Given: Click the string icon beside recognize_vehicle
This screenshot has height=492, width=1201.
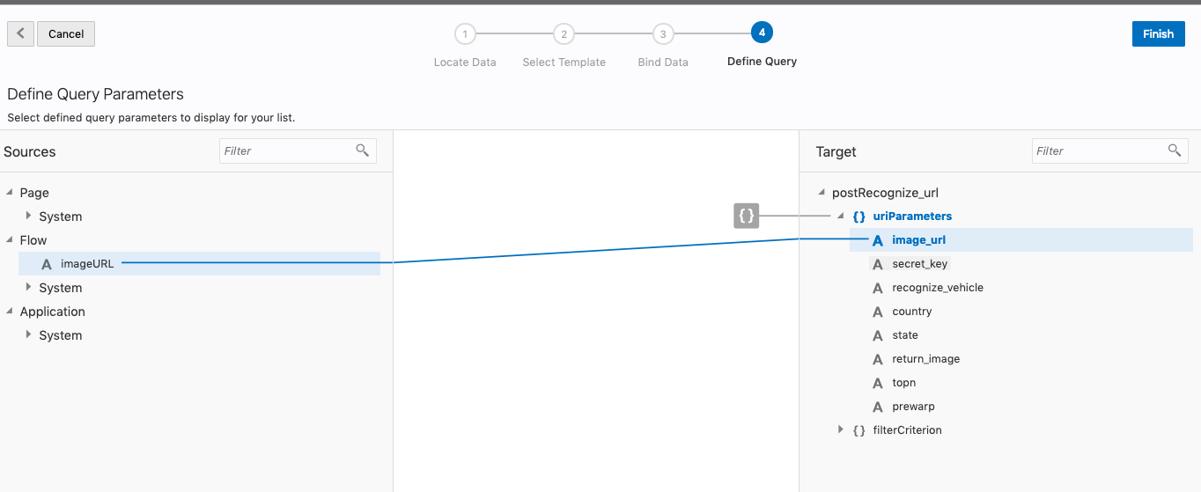Looking at the screenshot, I should pyautogui.click(x=877, y=288).
